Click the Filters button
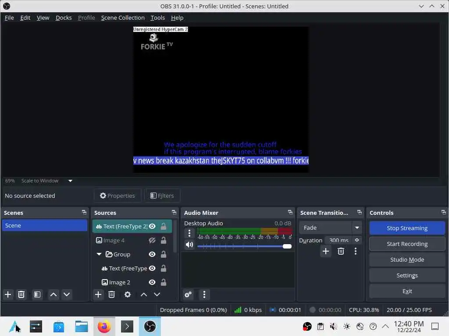This screenshot has width=449, height=336. [x=162, y=196]
